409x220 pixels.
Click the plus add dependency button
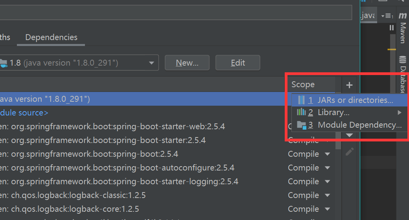[x=349, y=85]
